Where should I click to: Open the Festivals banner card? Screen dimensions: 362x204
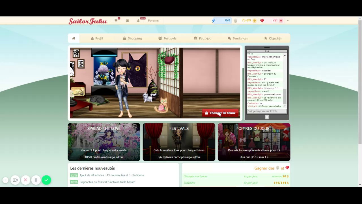pyautogui.click(x=179, y=142)
